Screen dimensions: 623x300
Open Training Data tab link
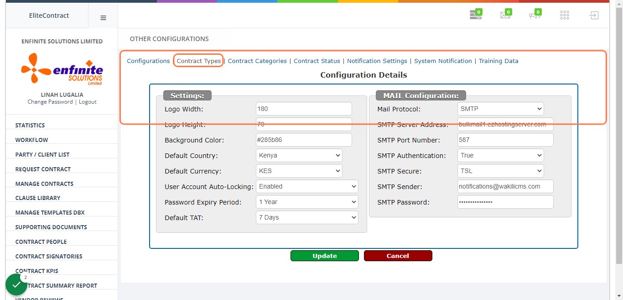tap(498, 61)
